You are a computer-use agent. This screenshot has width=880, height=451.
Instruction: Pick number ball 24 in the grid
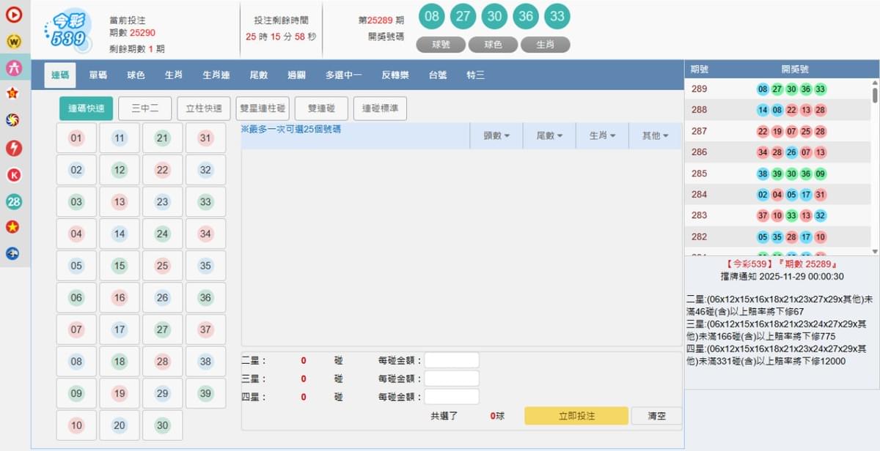tap(162, 234)
